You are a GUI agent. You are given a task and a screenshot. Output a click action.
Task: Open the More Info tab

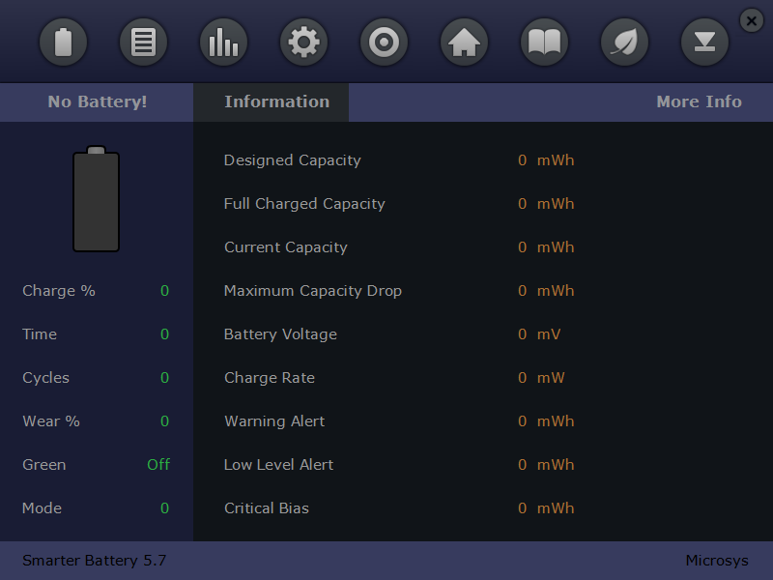[x=699, y=101]
